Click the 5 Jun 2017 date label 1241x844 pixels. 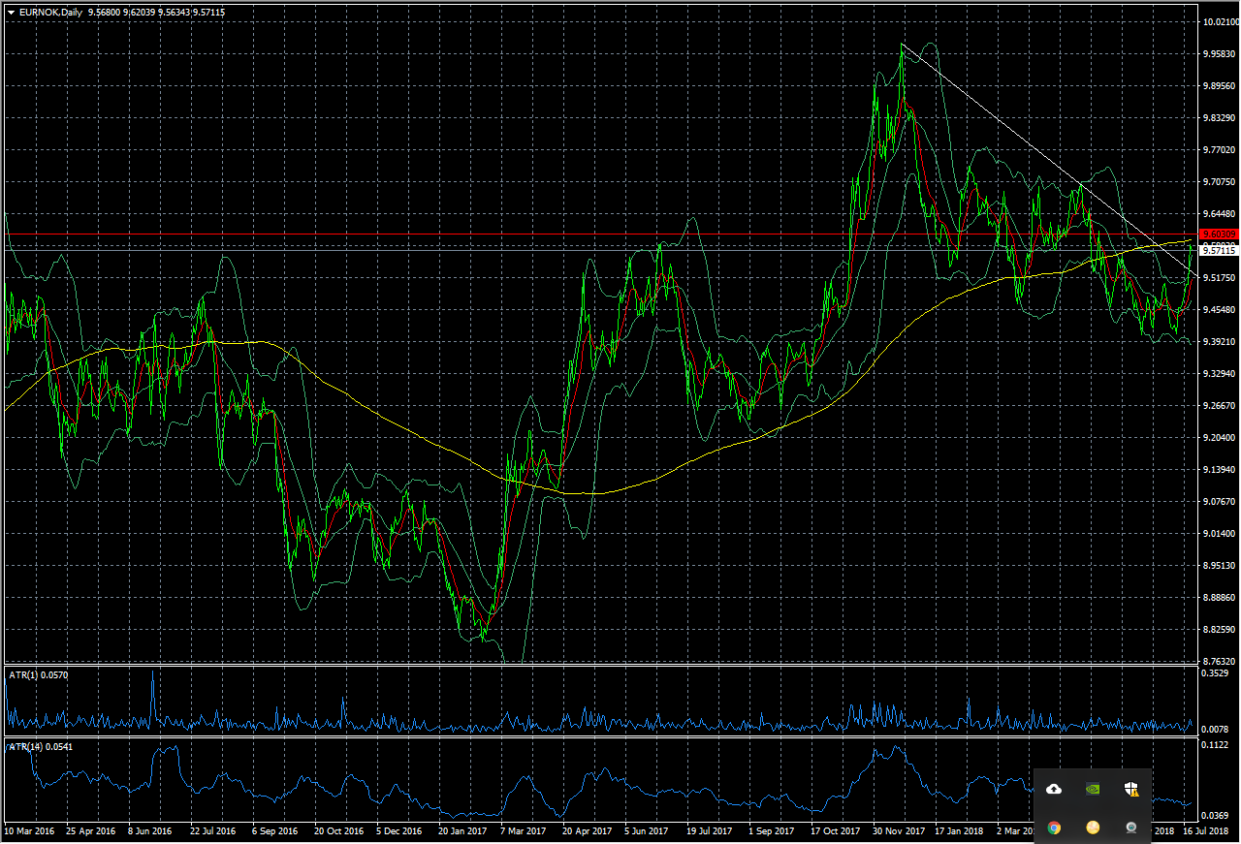pyautogui.click(x=649, y=830)
